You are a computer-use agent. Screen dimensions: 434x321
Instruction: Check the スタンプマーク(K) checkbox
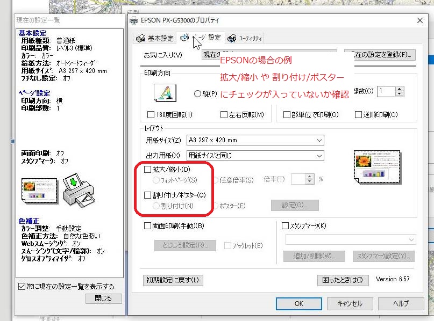click(x=285, y=225)
